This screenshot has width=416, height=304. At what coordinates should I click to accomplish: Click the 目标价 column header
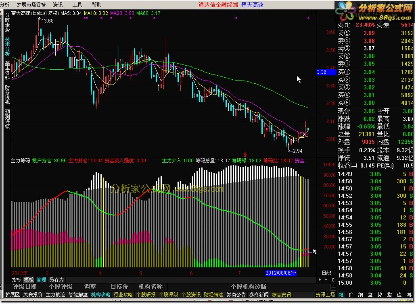coord(119,287)
